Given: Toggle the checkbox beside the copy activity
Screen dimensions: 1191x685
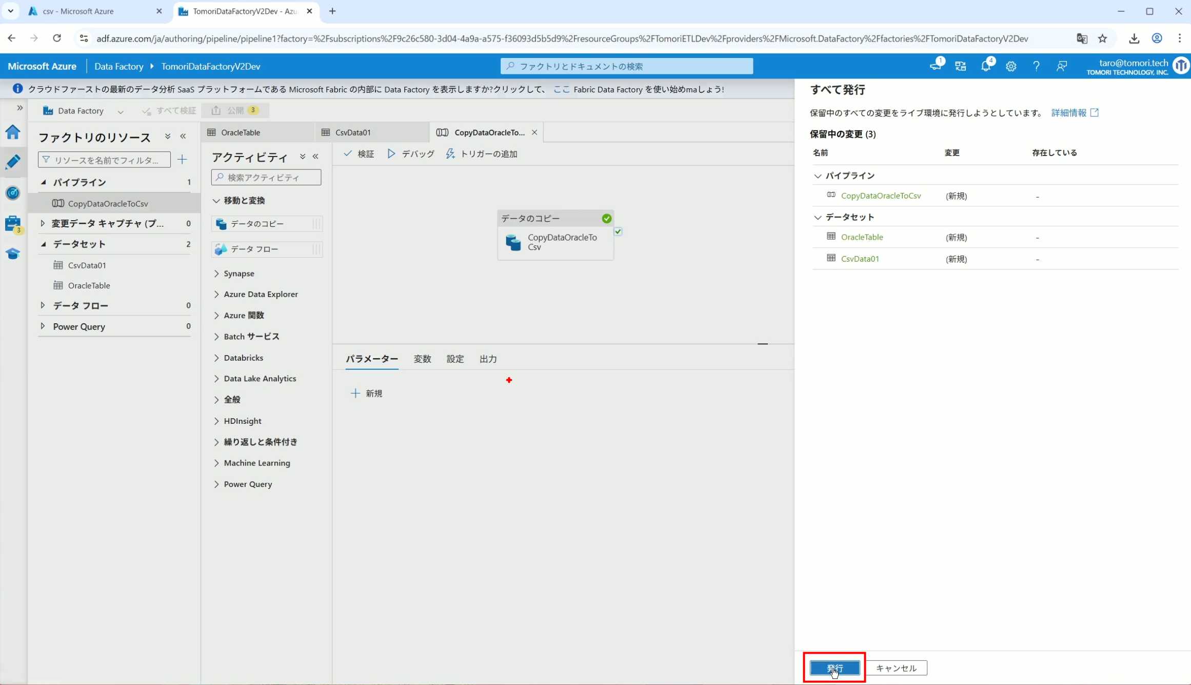Looking at the screenshot, I should (x=618, y=231).
